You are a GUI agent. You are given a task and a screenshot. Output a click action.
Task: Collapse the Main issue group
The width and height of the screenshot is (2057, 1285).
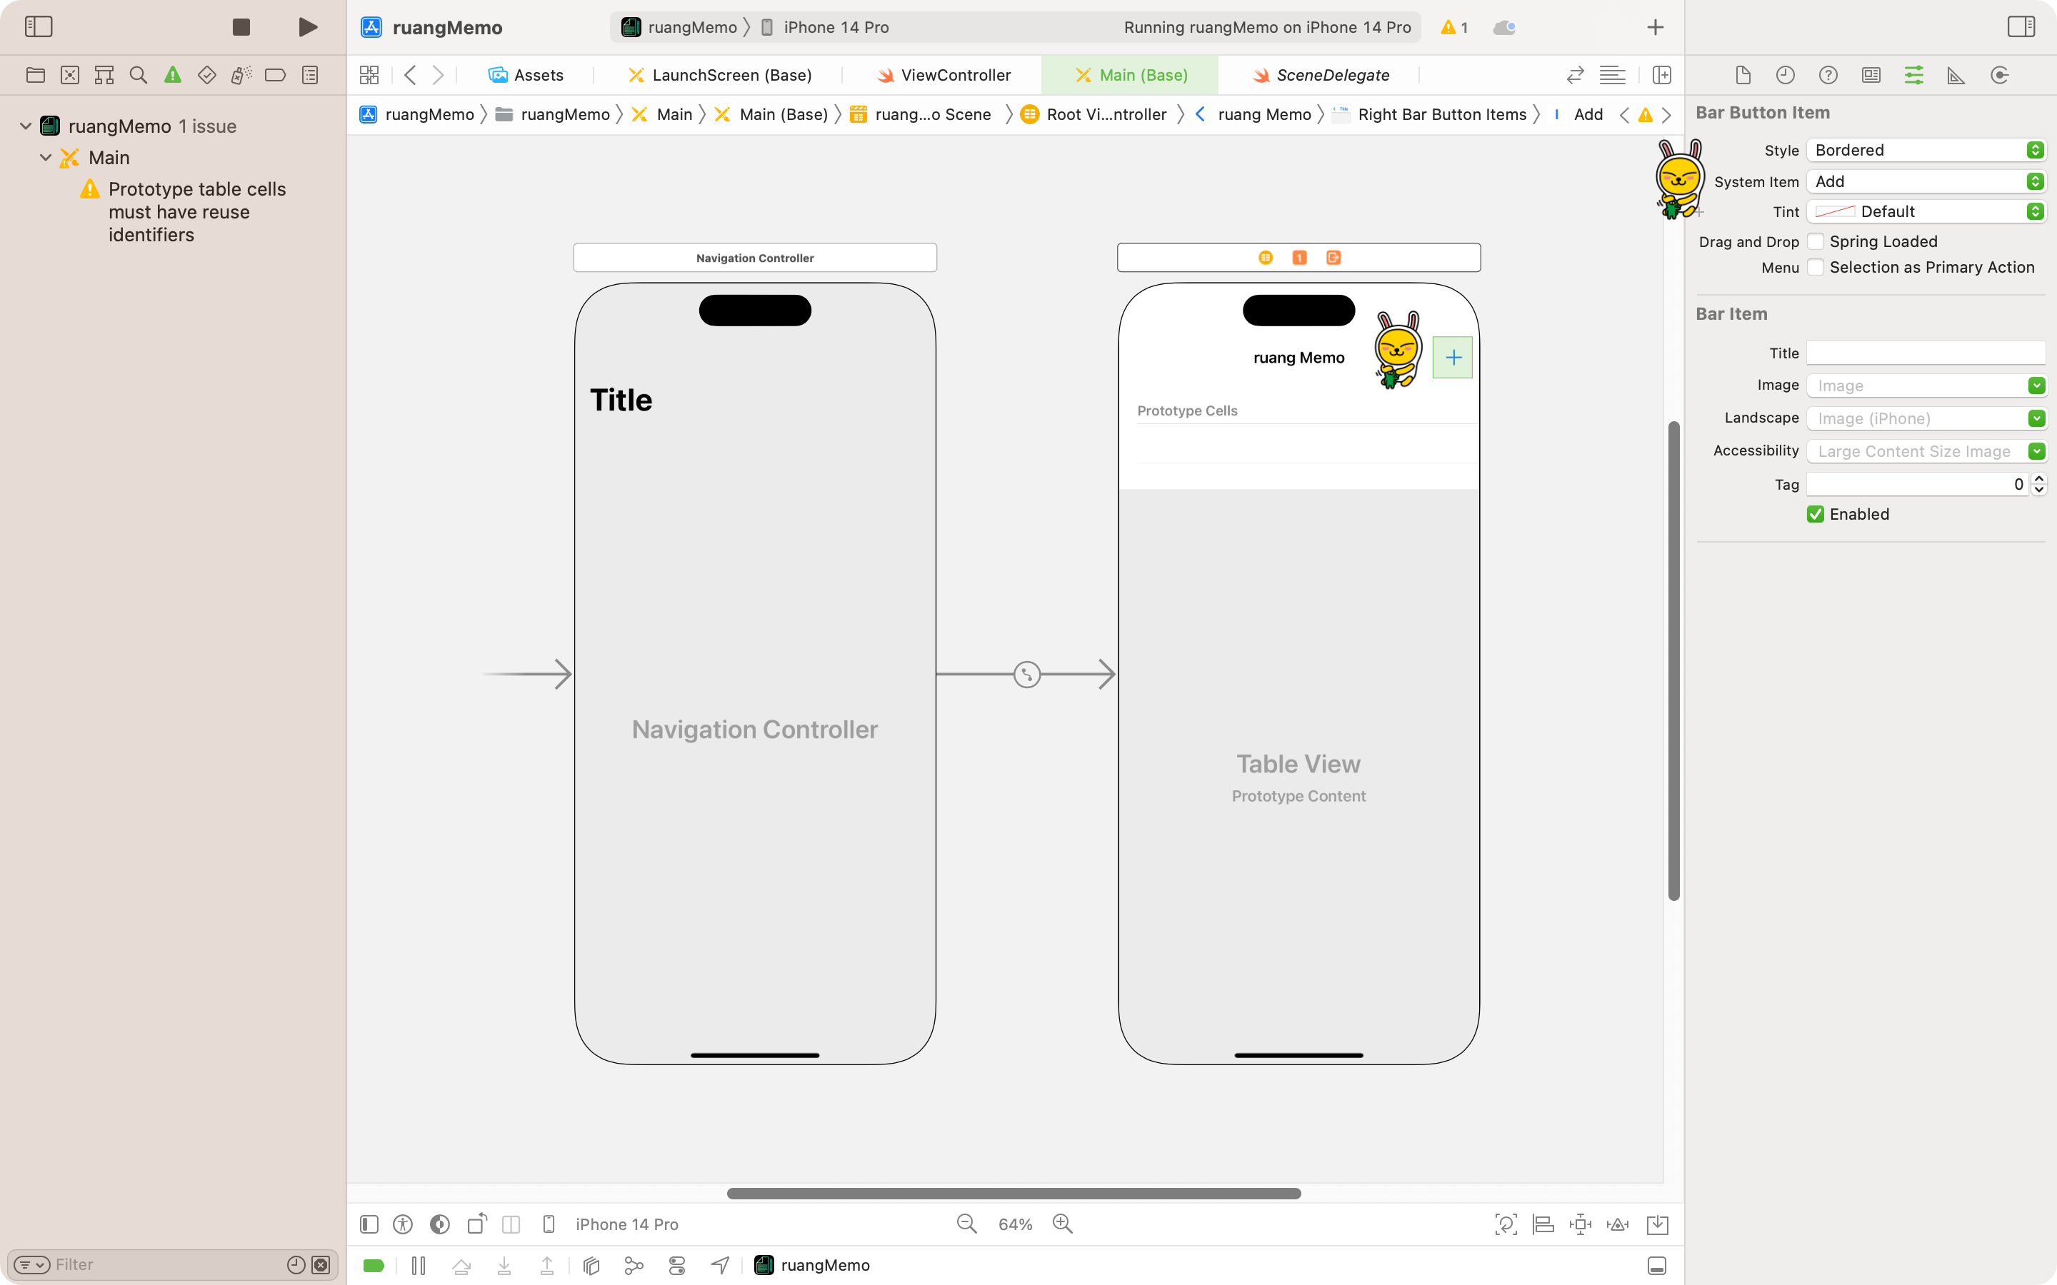pyautogui.click(x=46, y=157)
